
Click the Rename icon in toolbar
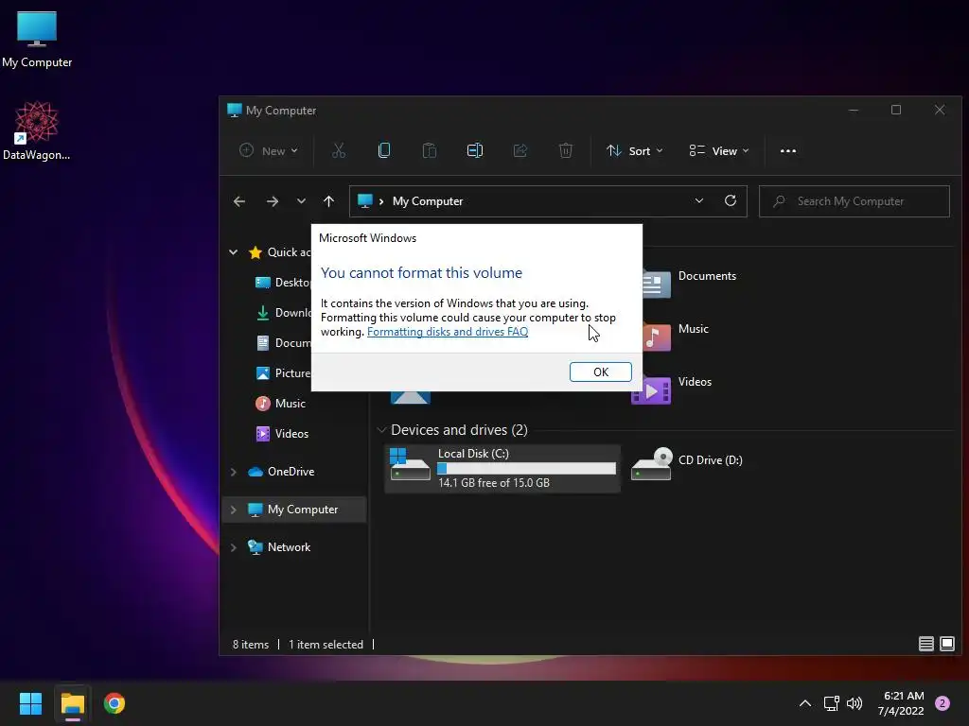pos(475,150)
